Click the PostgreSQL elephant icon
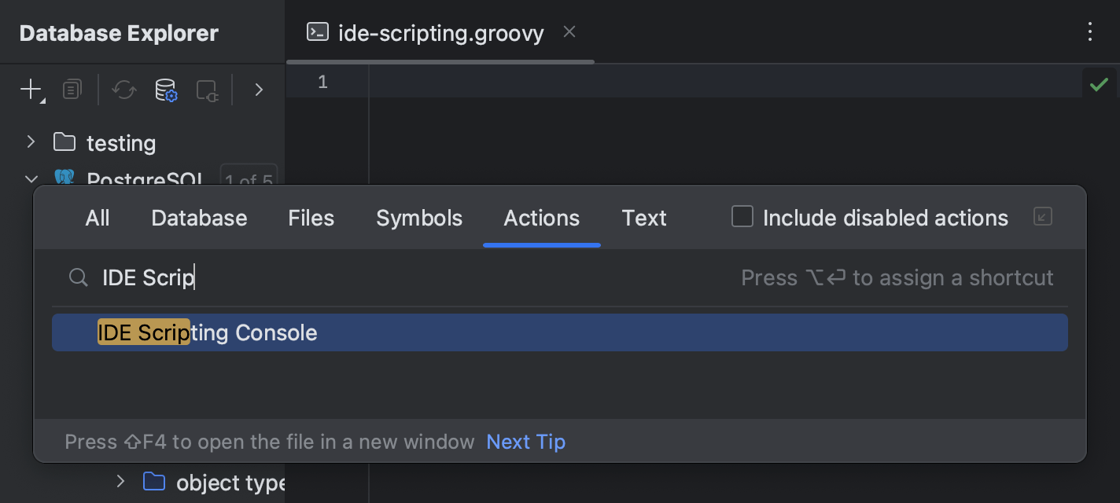The height and width of the screenshot is (503, 1120). pos(64,179)
